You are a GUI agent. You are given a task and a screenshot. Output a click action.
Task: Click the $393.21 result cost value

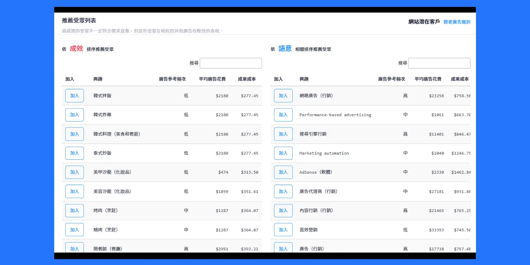(250, 249)
